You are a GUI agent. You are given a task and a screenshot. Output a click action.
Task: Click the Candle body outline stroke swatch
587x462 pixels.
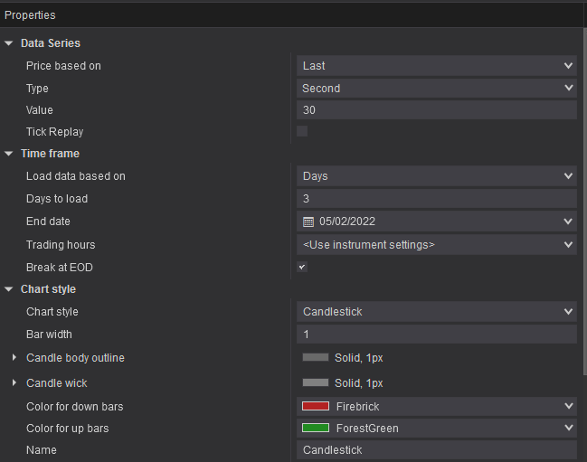coord(316,358)
